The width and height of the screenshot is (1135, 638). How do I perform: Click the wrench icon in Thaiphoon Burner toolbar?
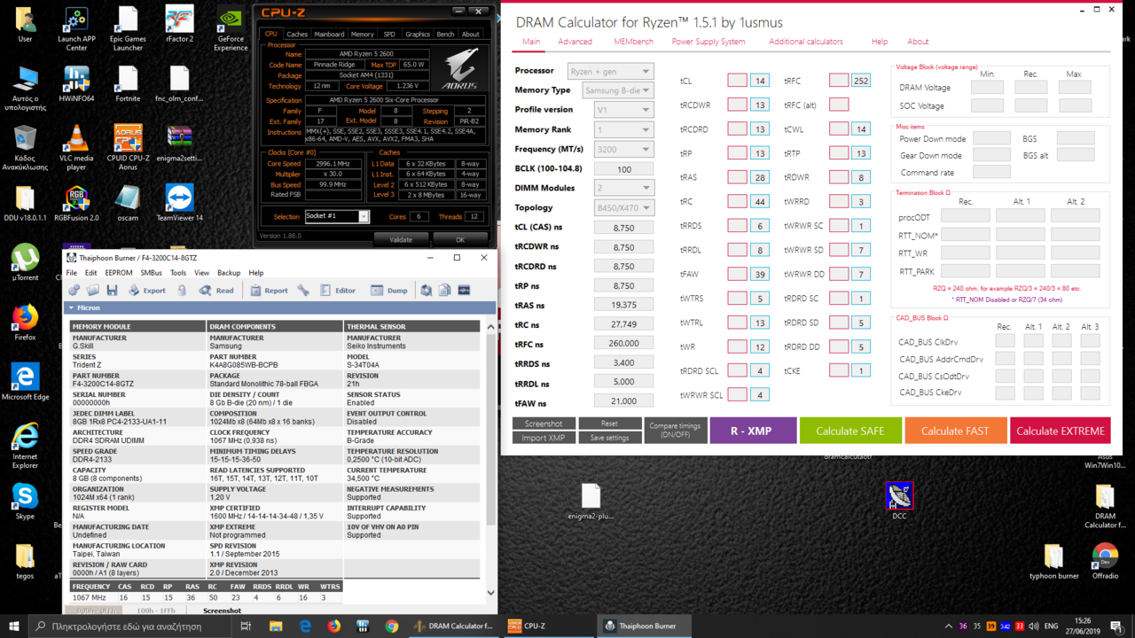pos(303,290)
